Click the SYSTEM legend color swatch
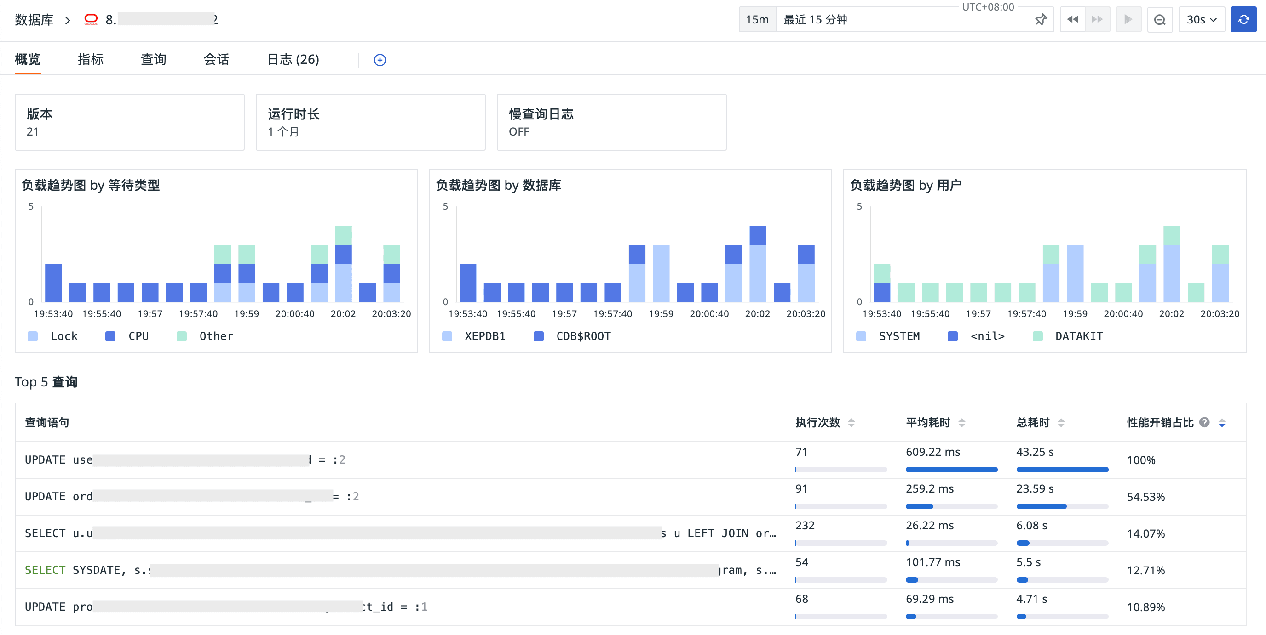 [861, 336]
